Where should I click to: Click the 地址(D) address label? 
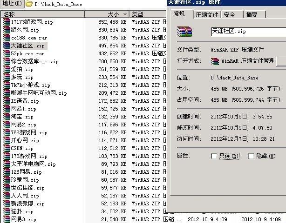[x=12, y=3]
